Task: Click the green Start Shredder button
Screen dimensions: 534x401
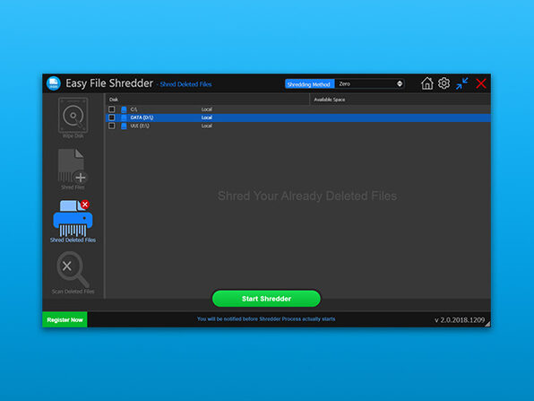Action: tap(266, 299)
